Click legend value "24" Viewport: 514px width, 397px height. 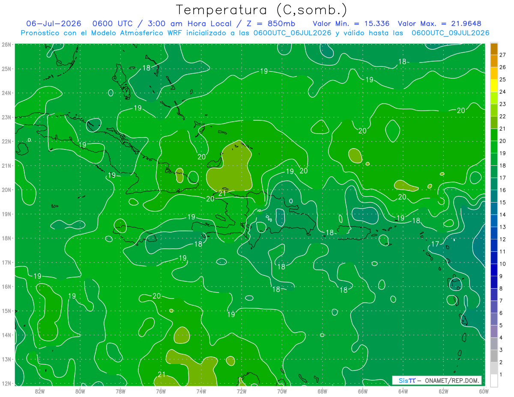503,91
